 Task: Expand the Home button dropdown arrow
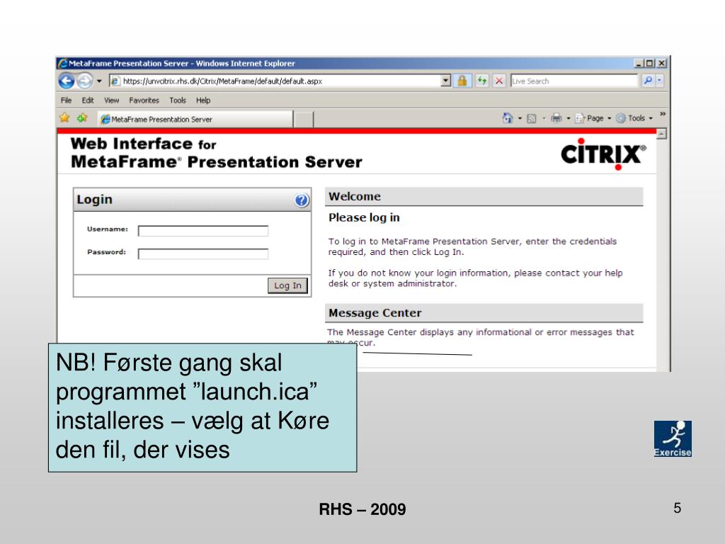[520, 118]
